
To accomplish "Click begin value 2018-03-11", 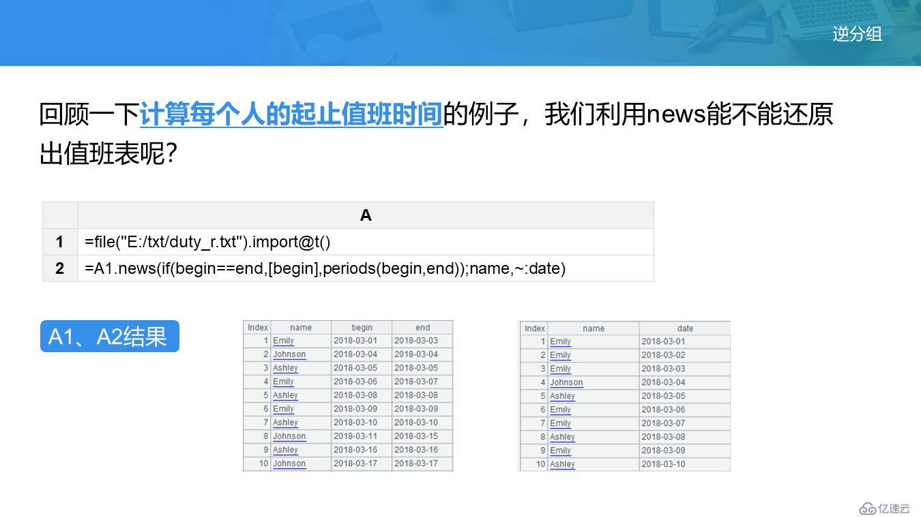I will click(x=355, y=436).
